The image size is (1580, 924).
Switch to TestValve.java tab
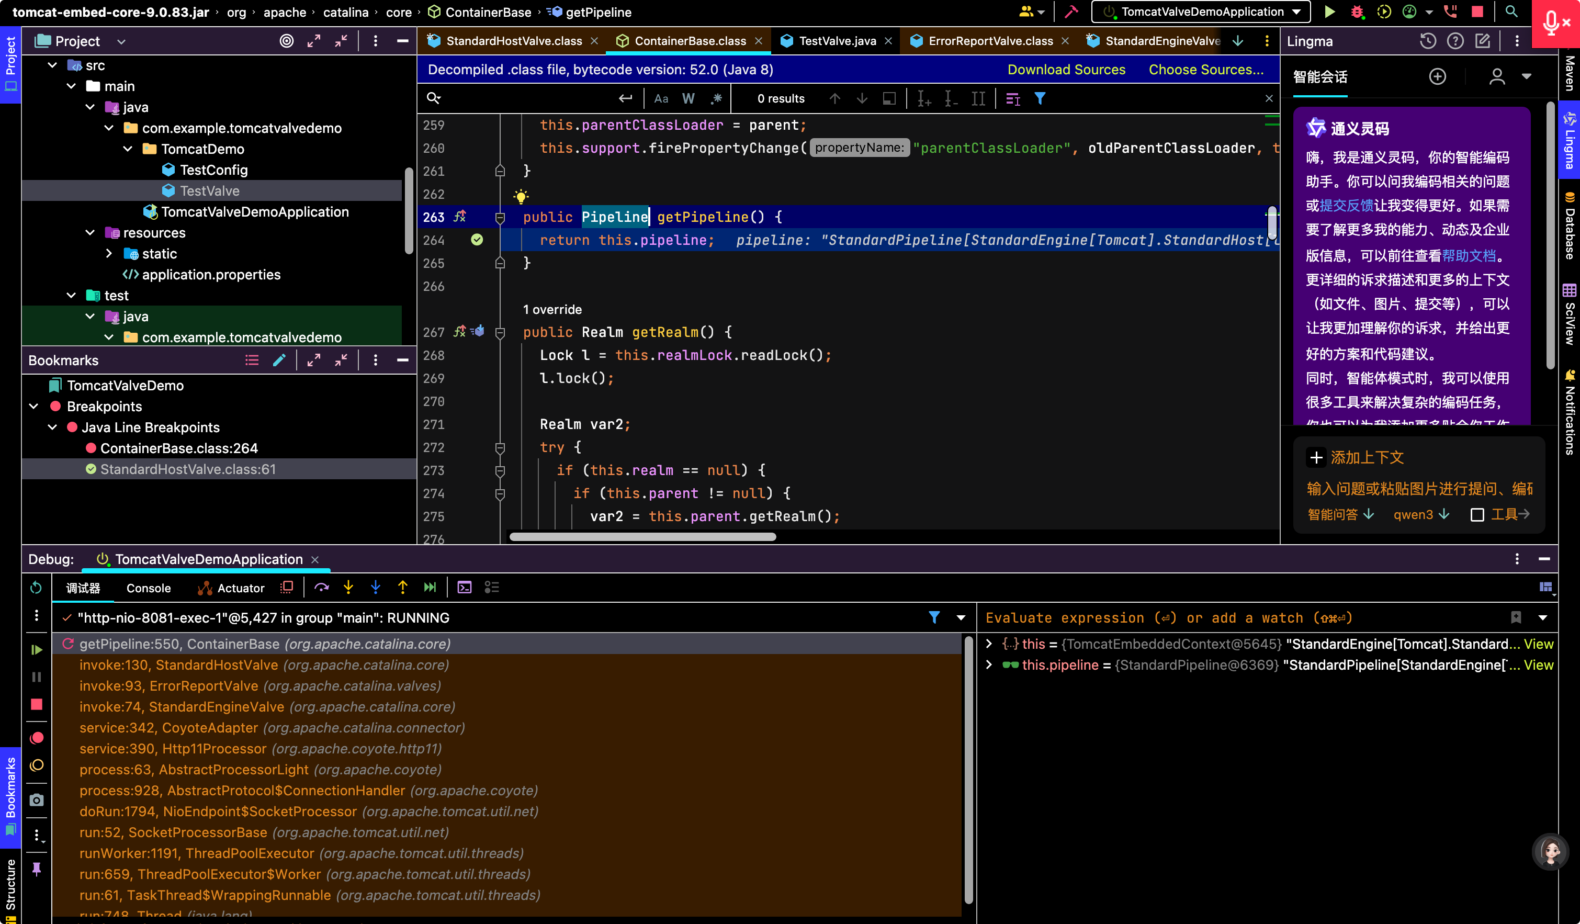coord(837,41)
